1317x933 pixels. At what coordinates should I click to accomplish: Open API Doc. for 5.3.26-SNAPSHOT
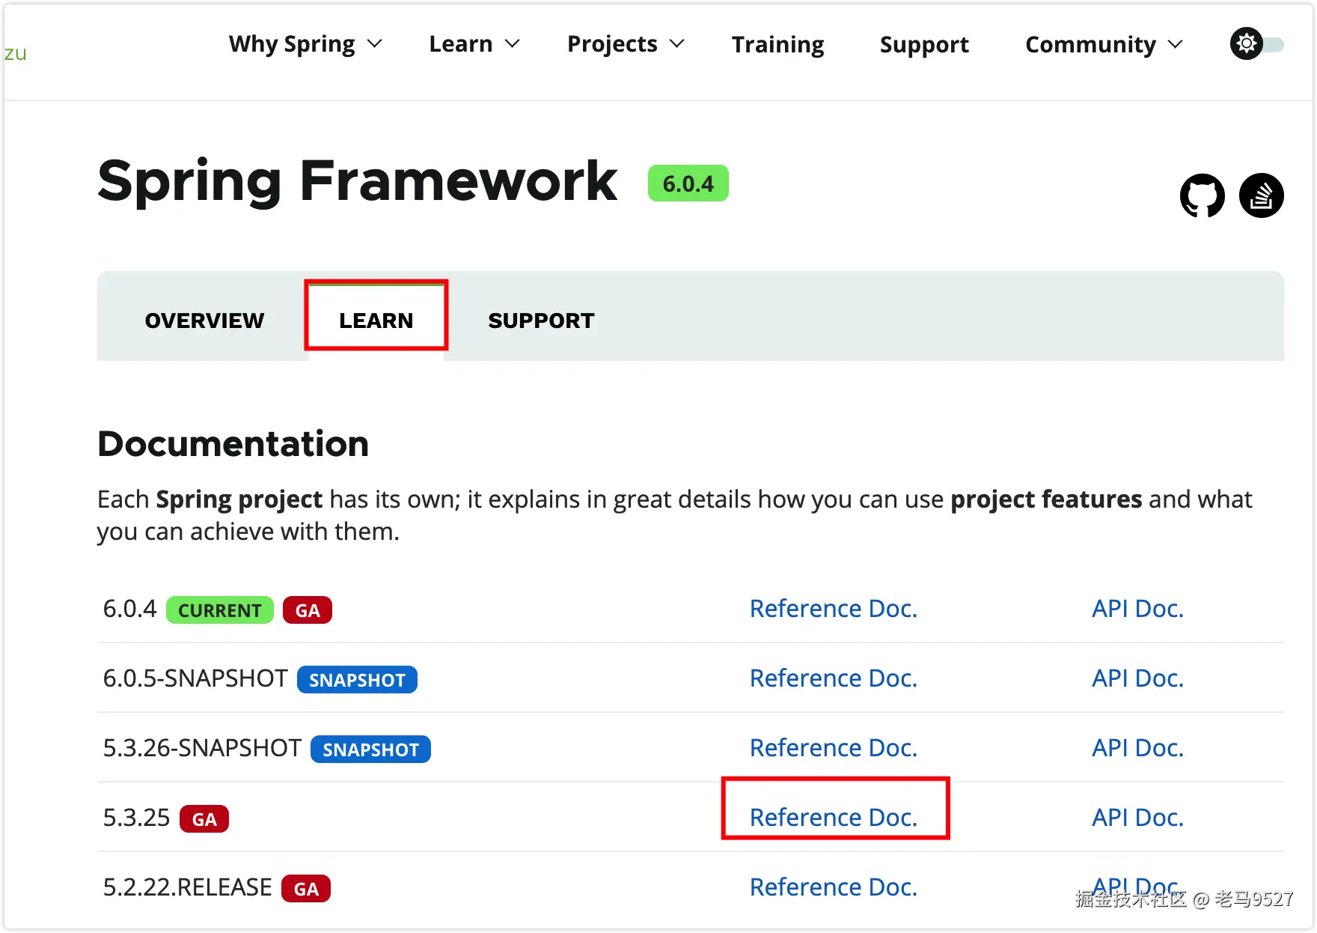point(1137,748)
